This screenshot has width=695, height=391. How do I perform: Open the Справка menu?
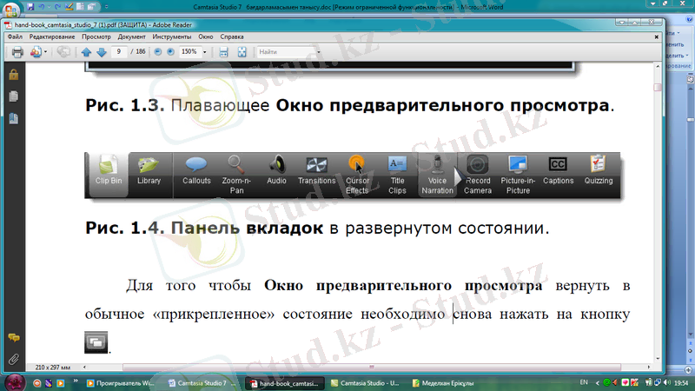pyautogui.click(x=232, y=37)
